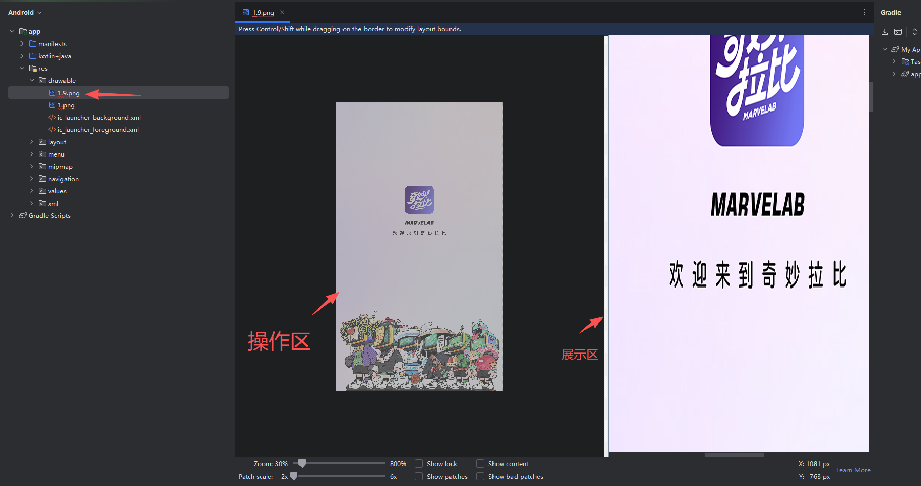
Task: Click the xml folder icon
Action: pos(42,203)
